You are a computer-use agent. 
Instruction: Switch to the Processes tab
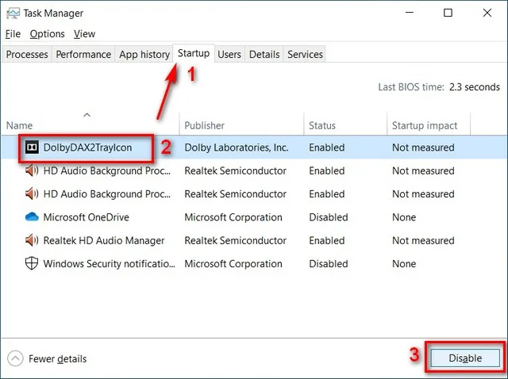[27, 54]
